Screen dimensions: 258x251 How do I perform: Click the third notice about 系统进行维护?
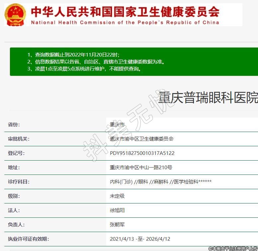tap(84, 69)
